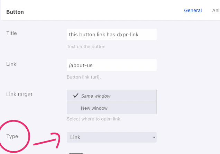The height and width of the screenshot is (154, 220).
Task: Click the Link target label
Action: pos(19,94)
